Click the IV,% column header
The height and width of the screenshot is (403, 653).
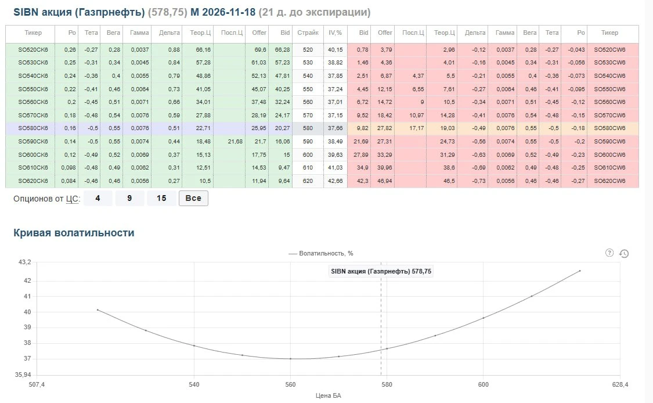335,33
